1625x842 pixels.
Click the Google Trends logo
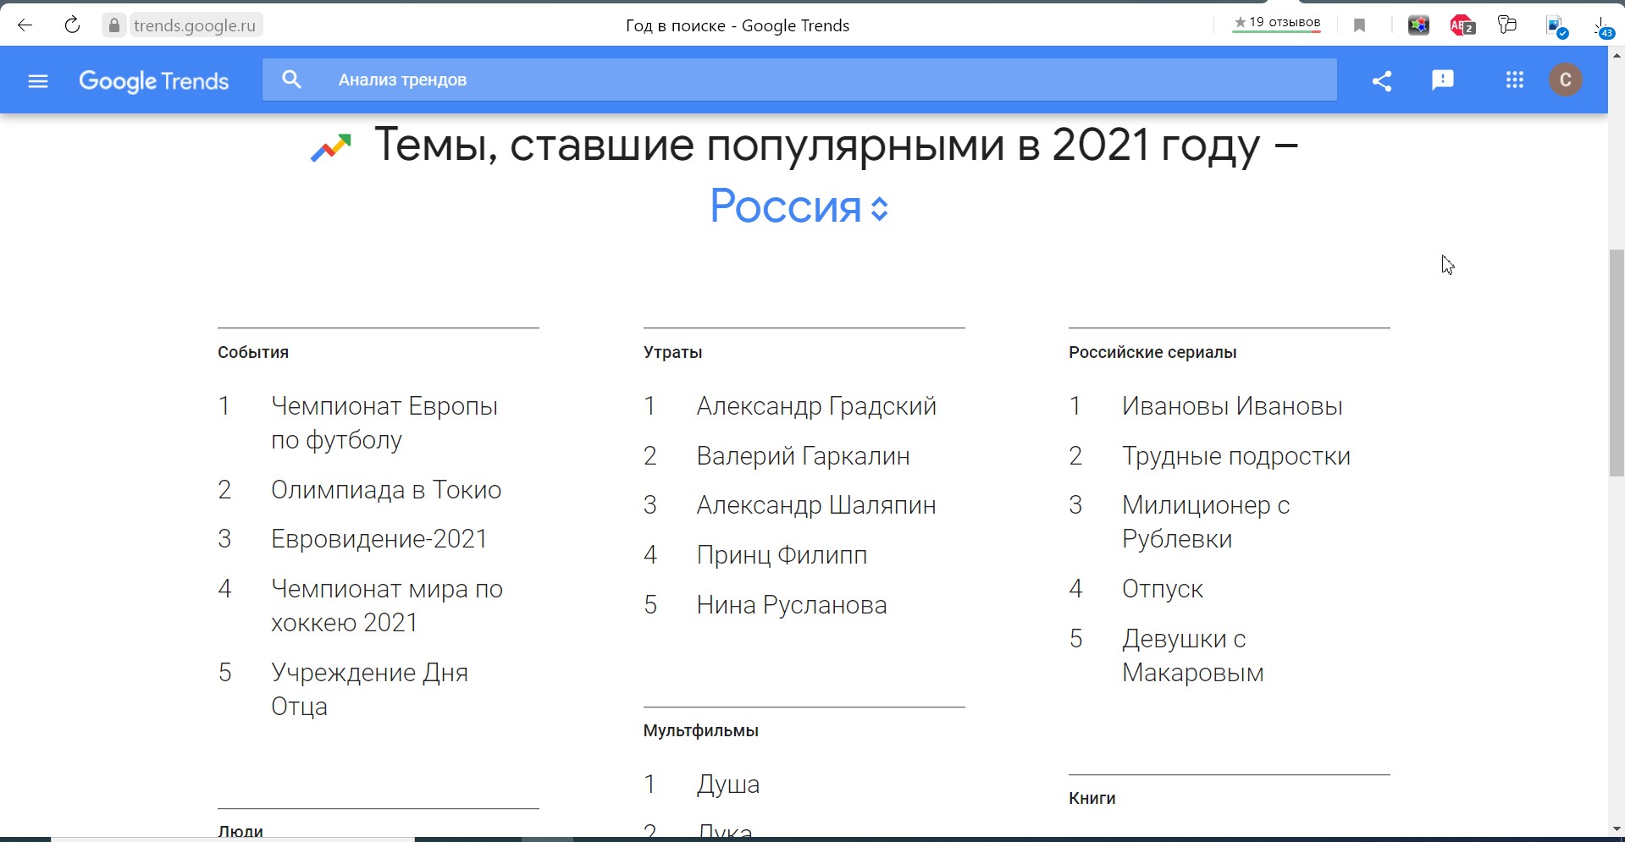pyautogui.click(x=154, y=81)
